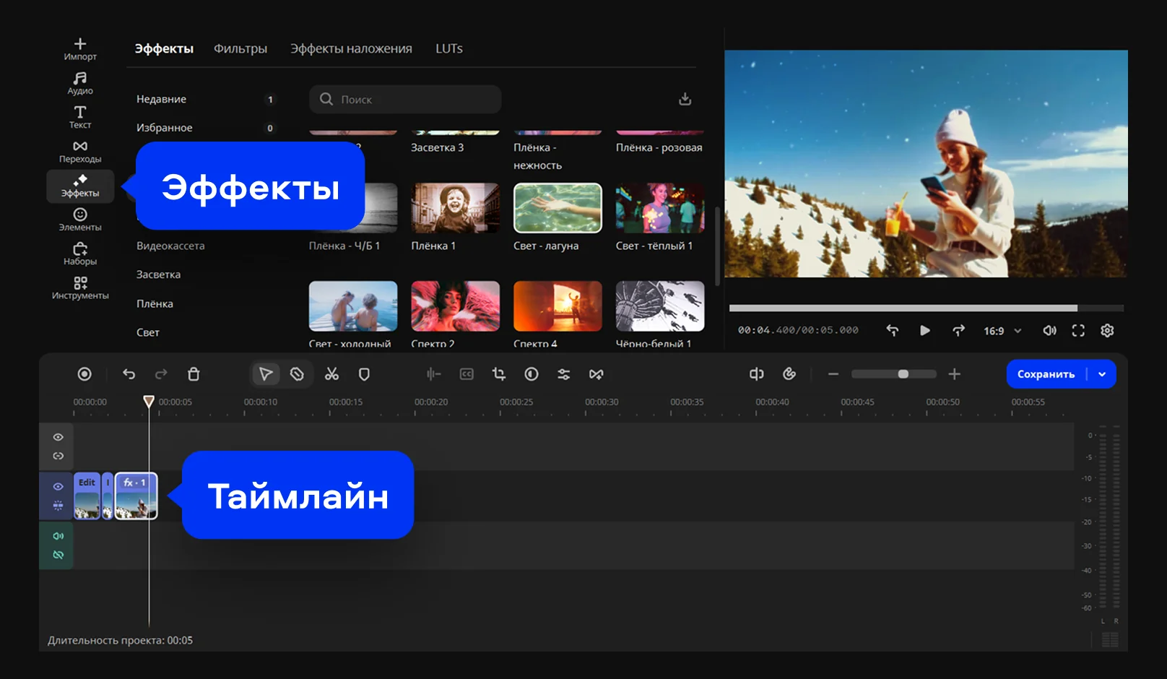1167x679 pixels.
Task: Mute the audio track
Action: (58, 536)
